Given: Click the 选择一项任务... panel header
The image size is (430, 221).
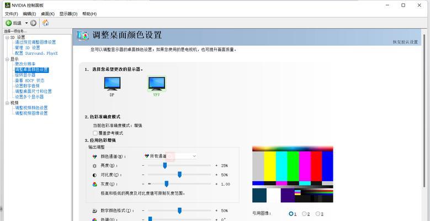Looking at the screenshot, I should pos(15,31).
